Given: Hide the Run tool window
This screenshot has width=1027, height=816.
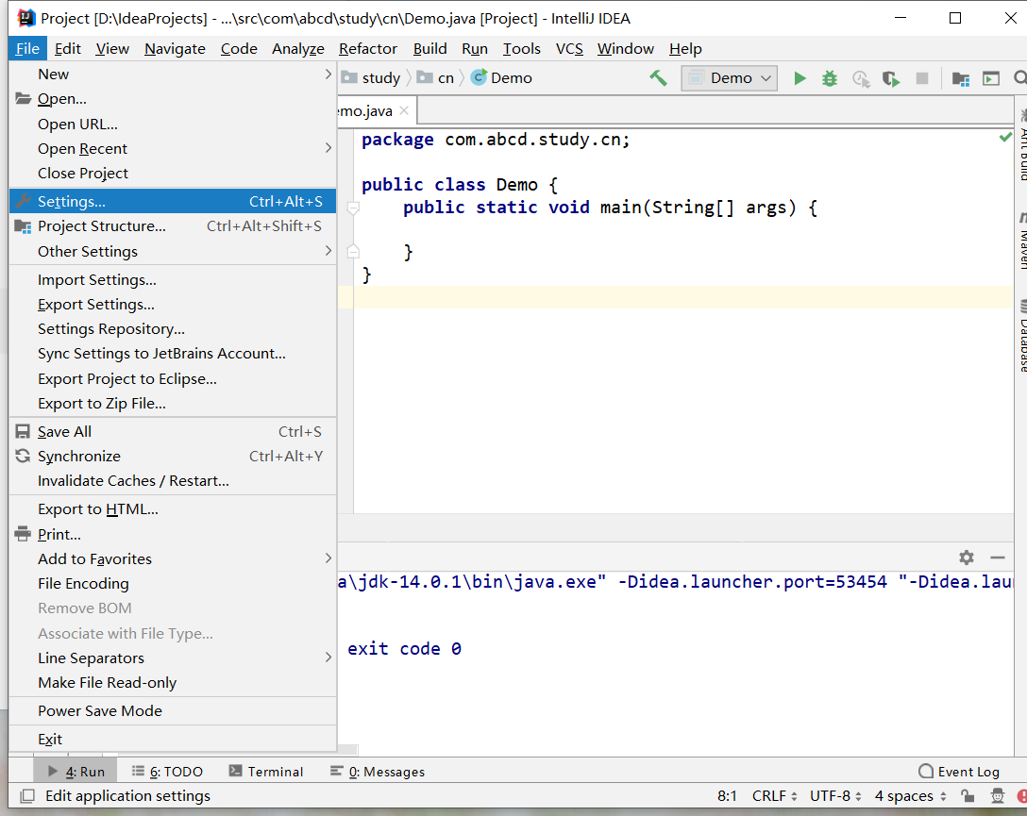Looking at the screenshot, I should 998,558.
